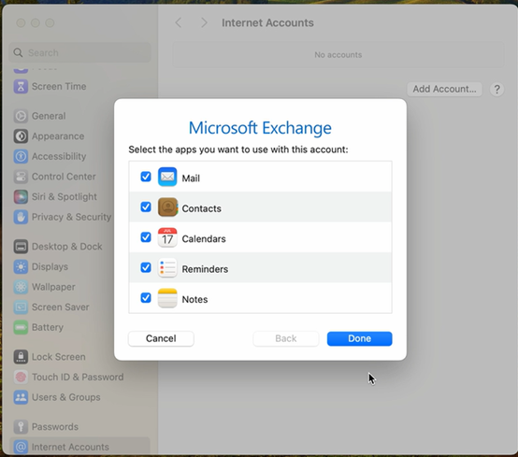Click the Screen Time sidebar label
The image size is (518, 457).
[59, 87]
